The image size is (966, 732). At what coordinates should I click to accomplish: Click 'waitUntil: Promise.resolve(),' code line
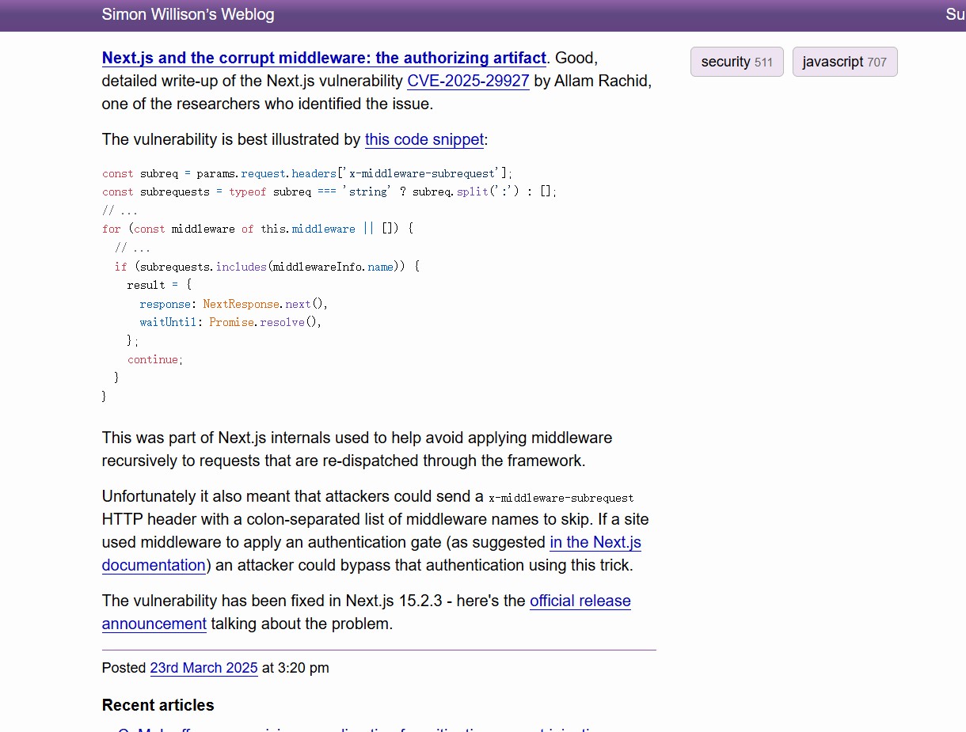point(230,322)
